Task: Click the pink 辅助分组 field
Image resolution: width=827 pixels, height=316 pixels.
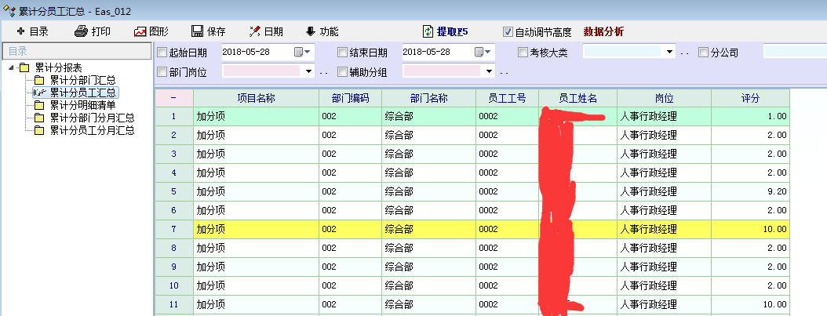Action: (x=443, y=71)
